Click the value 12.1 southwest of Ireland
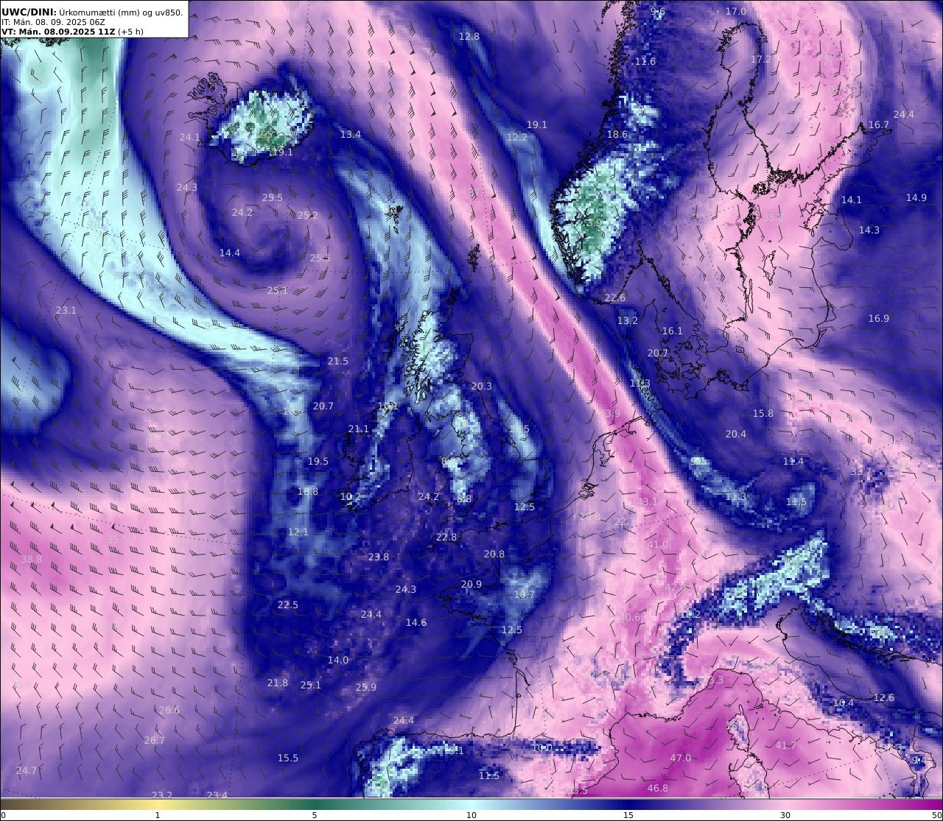The width and height of the screenshot is (943, 821). 298,532
